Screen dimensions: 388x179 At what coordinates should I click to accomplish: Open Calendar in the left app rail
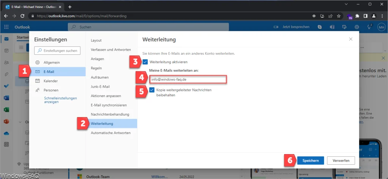(x=6, y=51)
